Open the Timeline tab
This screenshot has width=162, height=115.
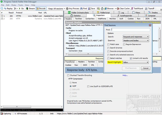[153, 13]
